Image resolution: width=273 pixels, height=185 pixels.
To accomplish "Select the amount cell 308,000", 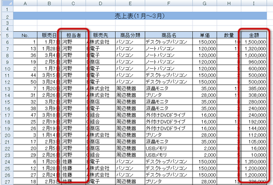I will (254, 95).
